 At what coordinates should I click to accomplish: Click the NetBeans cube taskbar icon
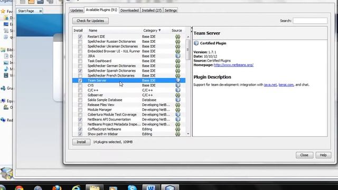170,187
